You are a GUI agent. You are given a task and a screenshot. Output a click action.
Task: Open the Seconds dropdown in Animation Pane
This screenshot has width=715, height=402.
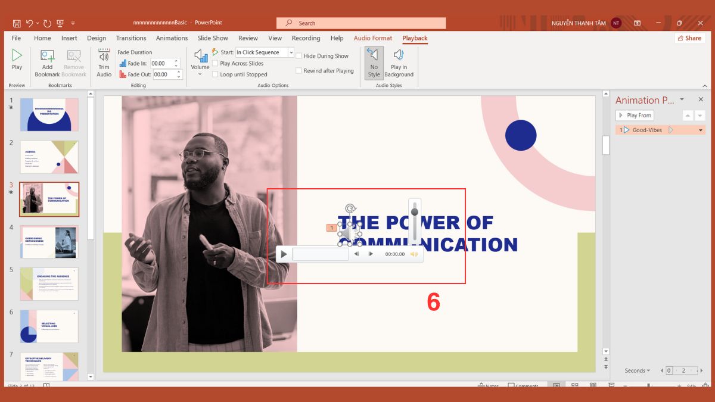coord(638,370)
